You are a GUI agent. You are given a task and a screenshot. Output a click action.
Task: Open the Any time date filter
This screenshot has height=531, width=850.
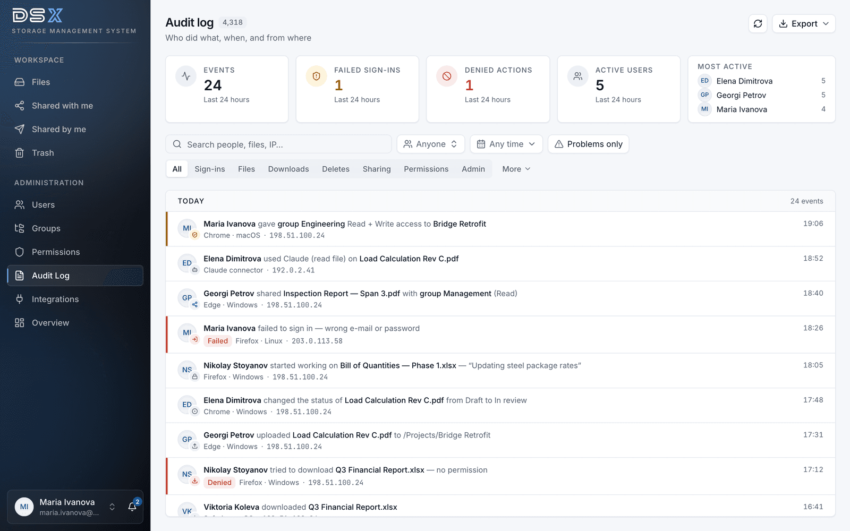point(506,144)
